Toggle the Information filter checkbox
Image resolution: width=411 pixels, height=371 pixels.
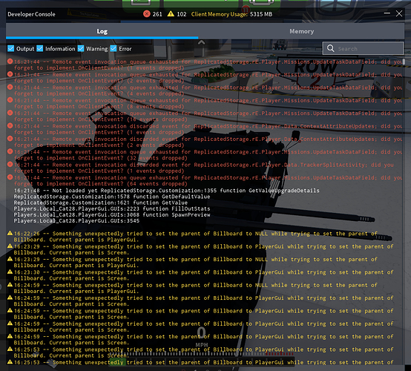click(x=40, y=48)
